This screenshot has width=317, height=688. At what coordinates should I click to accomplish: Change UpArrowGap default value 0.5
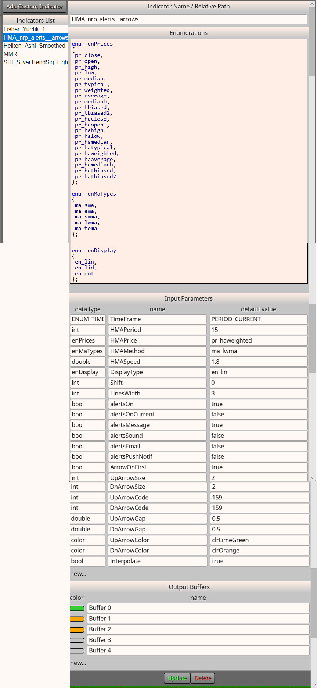[259, 519]
